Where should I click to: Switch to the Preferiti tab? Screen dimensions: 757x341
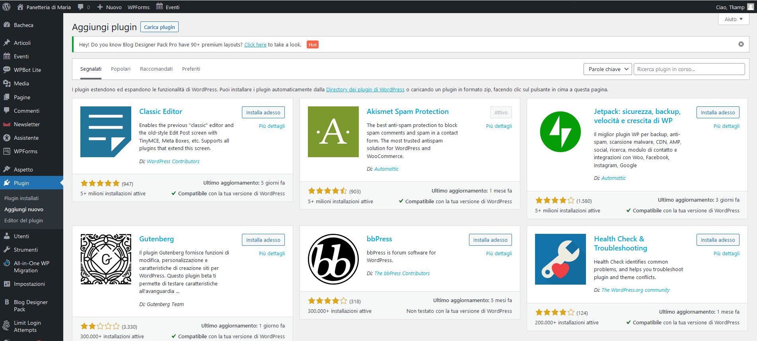point(191,69)
